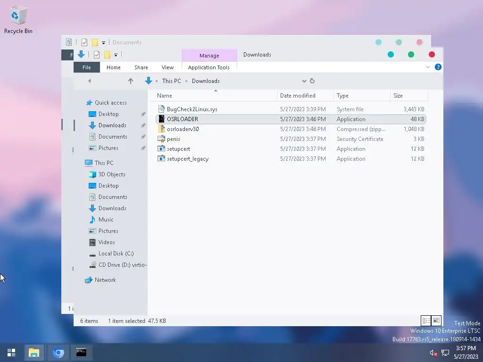Image resolution: width=483 pixels, height=362 pixels.
Task: Click the 3,443 KB size cell
Action: click(x=414, y=109)
